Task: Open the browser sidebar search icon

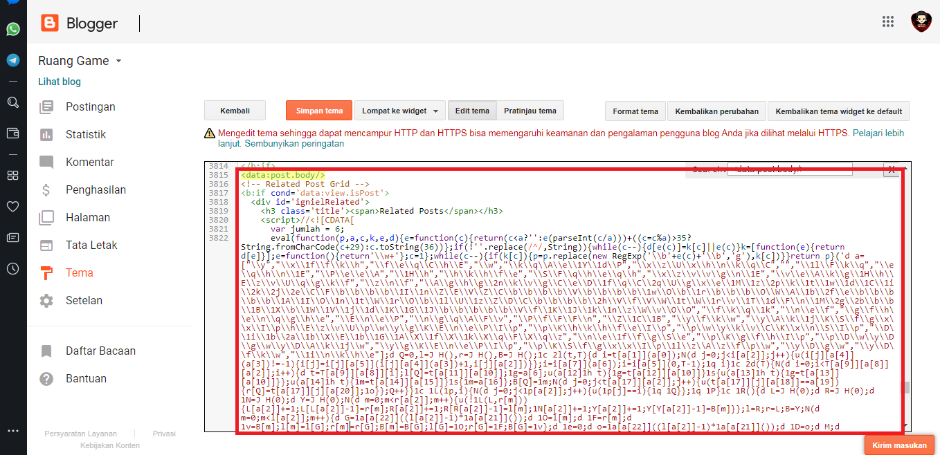Action: click(13, 102)
